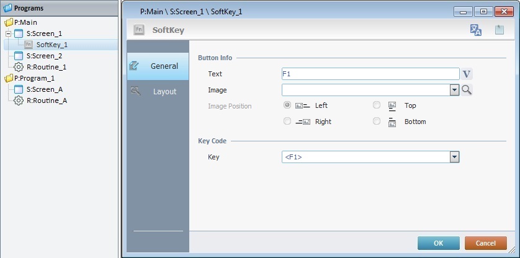The width and height of the screenshot is (520, 258).
Task: Collapse the S:Screen_1 tree node
Action: pos(8,33)
